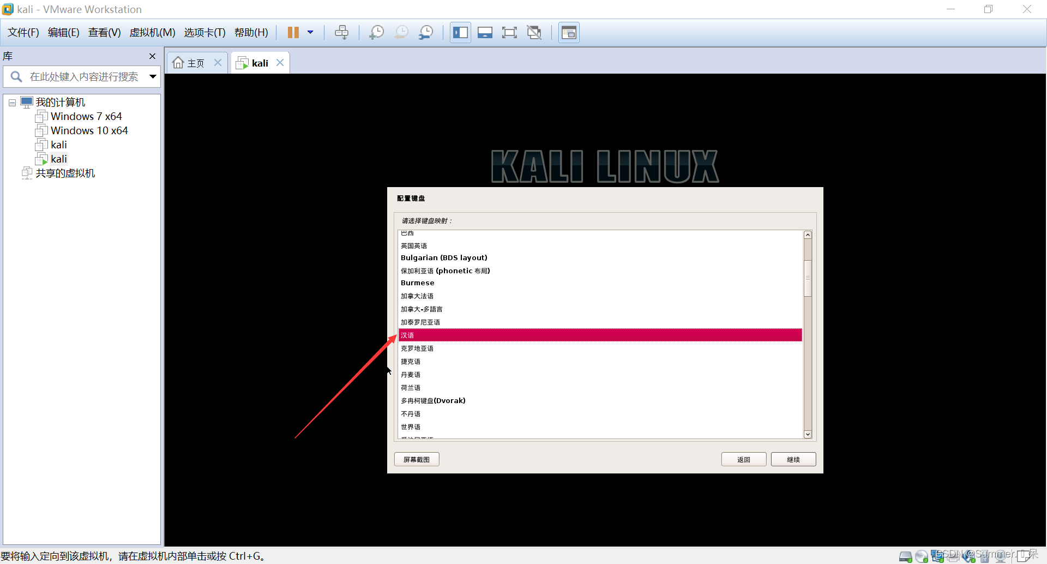Select 加拿大法语 keyboard layout
Viewport: 1047px width, 564px height.
coord(600,296)
